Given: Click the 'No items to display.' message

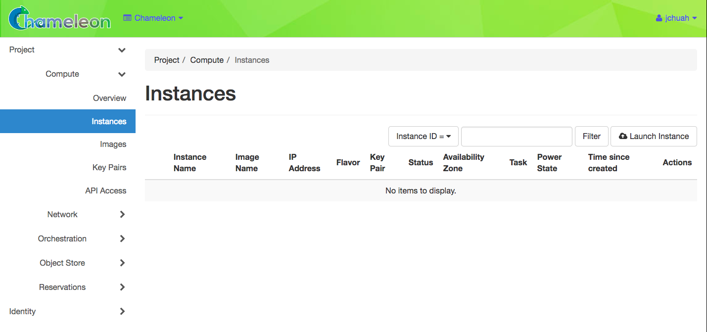Looking at the screenshot, I should (x=421, y=190).
